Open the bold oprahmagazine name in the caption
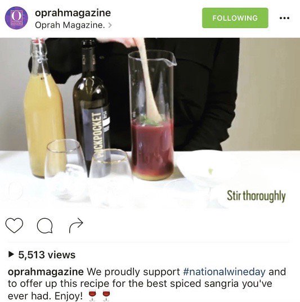This screenshot has height=302, width=300. pyautogui.click(x=46, y=272)
